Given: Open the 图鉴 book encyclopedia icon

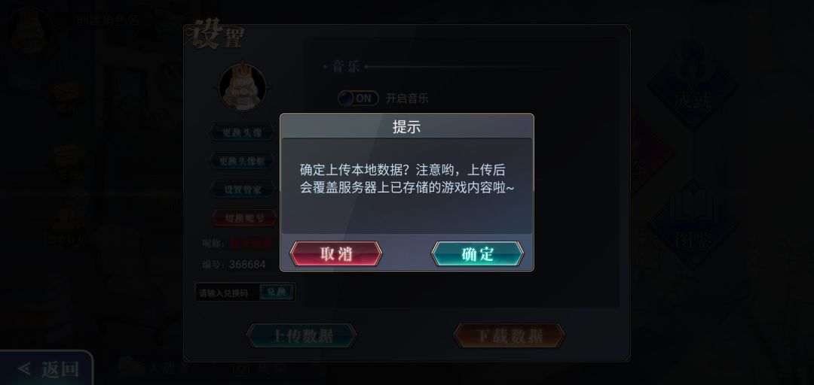Looking at the screenshot, I should [693, 226].
